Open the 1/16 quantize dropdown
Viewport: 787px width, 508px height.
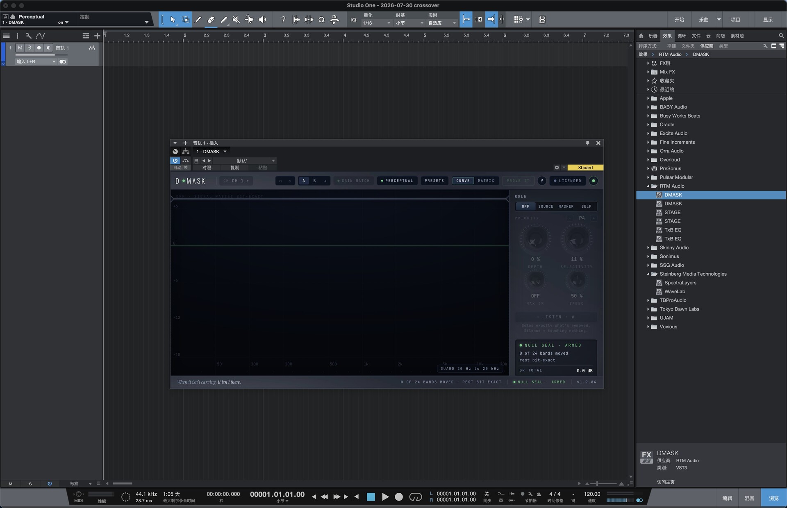click(x=376, y=23)
